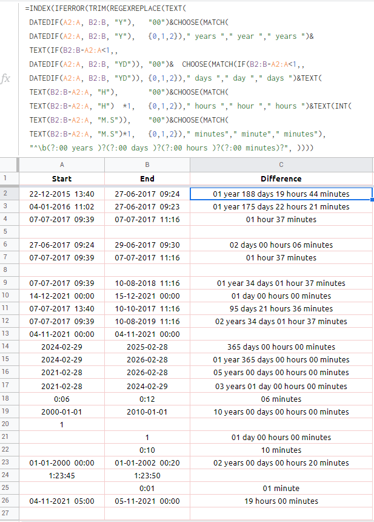Image resolution: width=374 pixels, height=522 pixels.
Task: Select cell '05 years 00 days 00 hours 00 minutes'
Action: 281,373
